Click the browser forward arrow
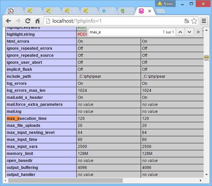 [x=18, y=21]
